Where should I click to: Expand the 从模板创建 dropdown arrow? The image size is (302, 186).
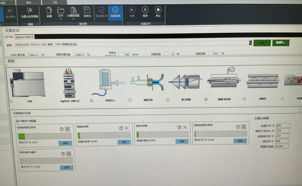[73, 19]
